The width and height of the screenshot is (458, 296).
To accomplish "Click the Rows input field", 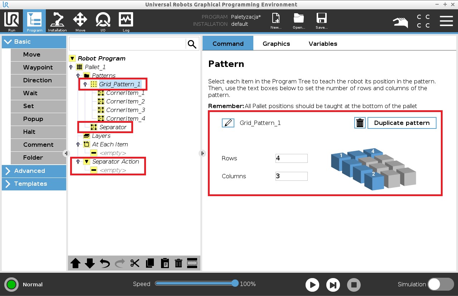I will coord(291,158).
